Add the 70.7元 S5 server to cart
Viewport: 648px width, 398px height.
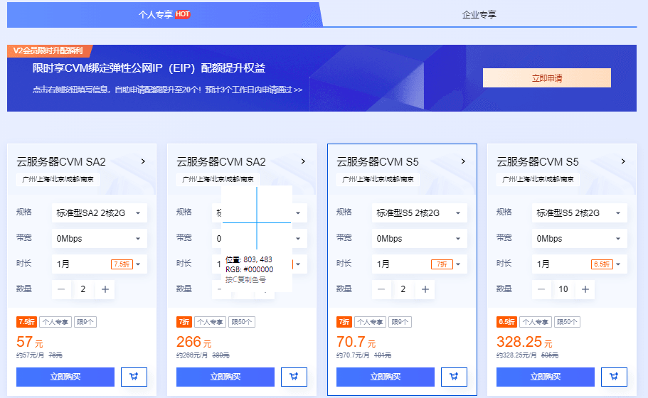(x=454, y=377)
